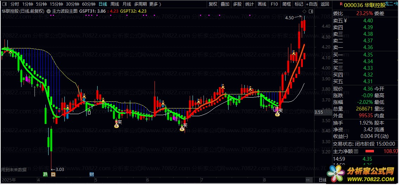The height and width of the screenshot is (185, 400).
Task: Open the 多周期 multi-period view
Action: [x=140, y=4]
